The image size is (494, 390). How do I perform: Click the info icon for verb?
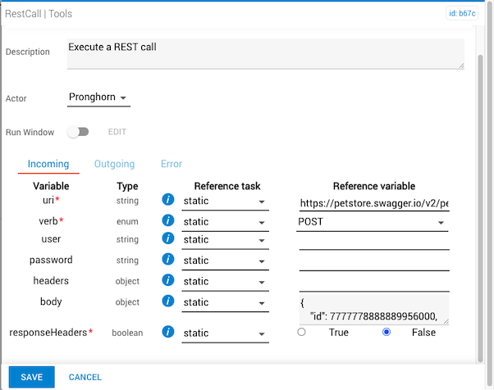pyautogui.click(x=168, y=220)
